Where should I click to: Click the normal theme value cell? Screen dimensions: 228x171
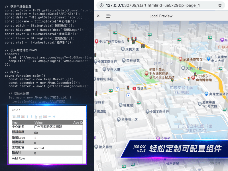(53, 148)
